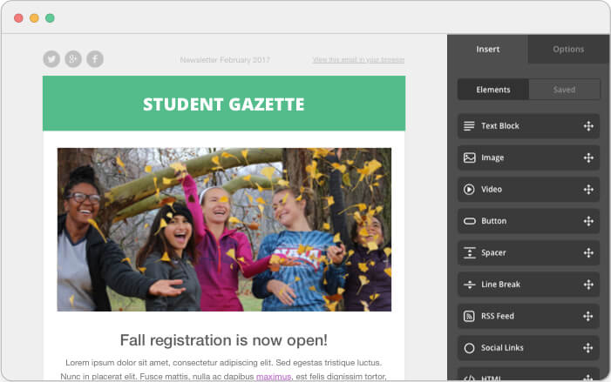Follow the purple maximus link

(274, 377)
